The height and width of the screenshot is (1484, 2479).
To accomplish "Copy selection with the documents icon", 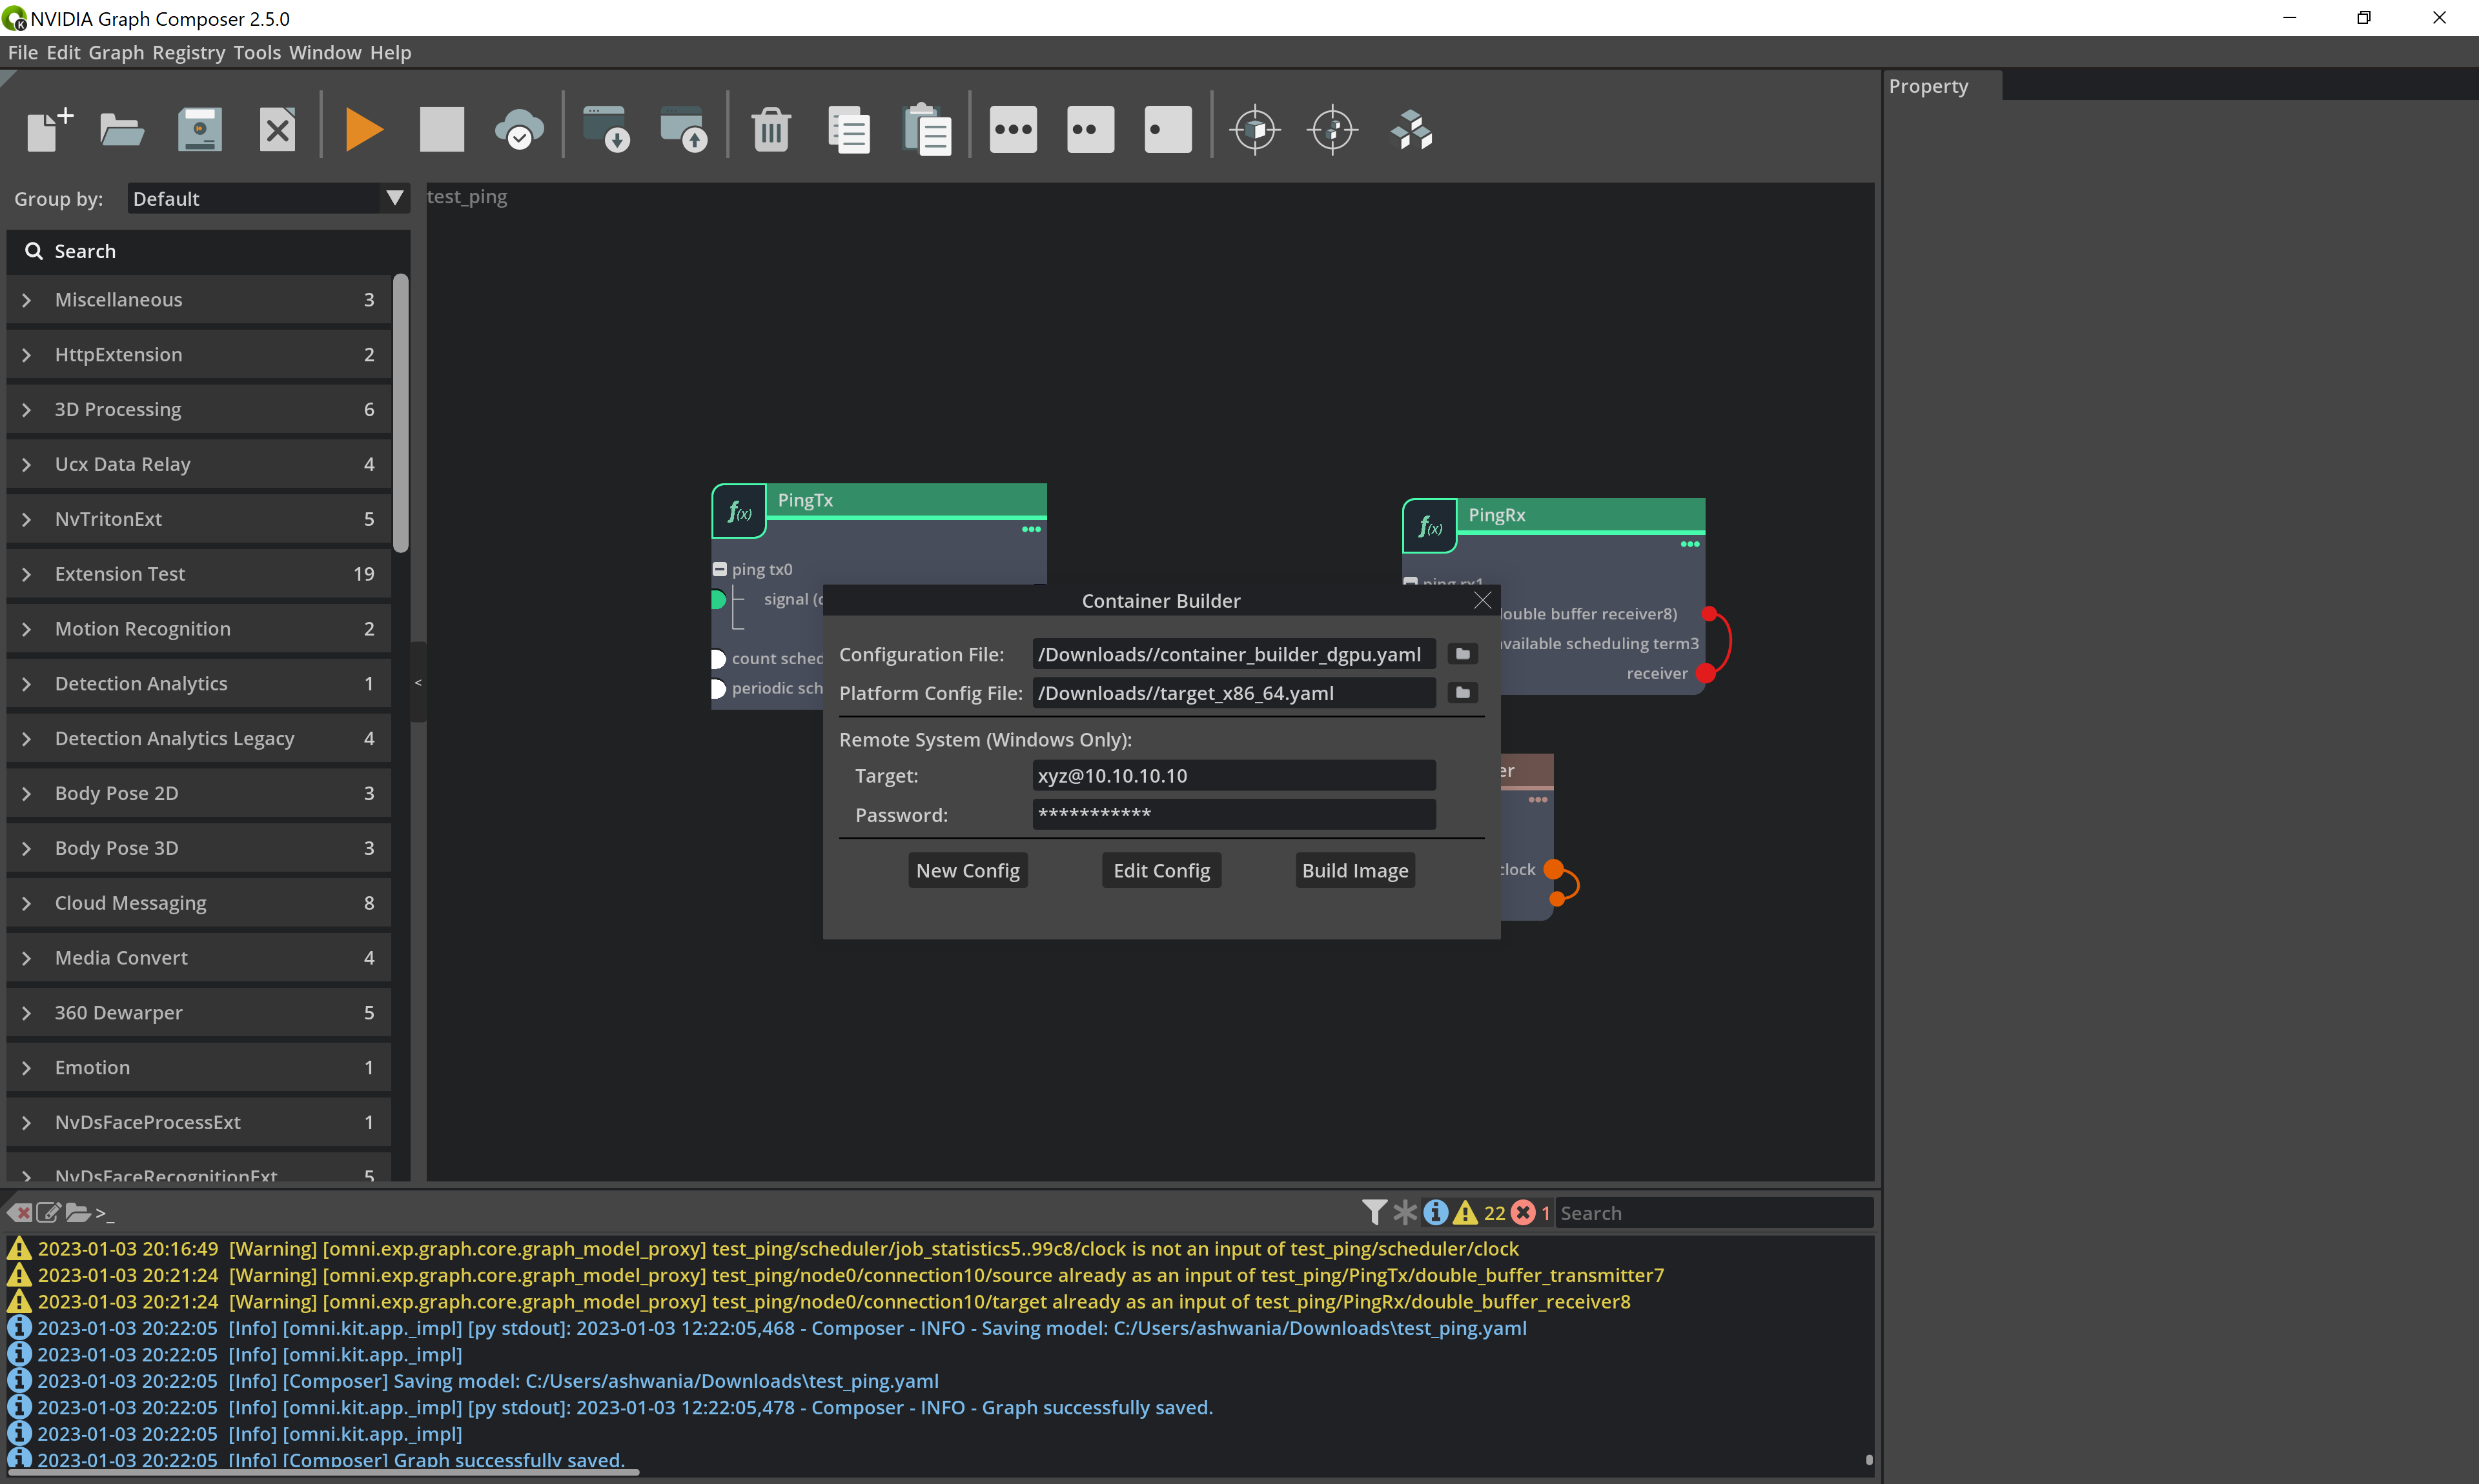I will 850,129.
